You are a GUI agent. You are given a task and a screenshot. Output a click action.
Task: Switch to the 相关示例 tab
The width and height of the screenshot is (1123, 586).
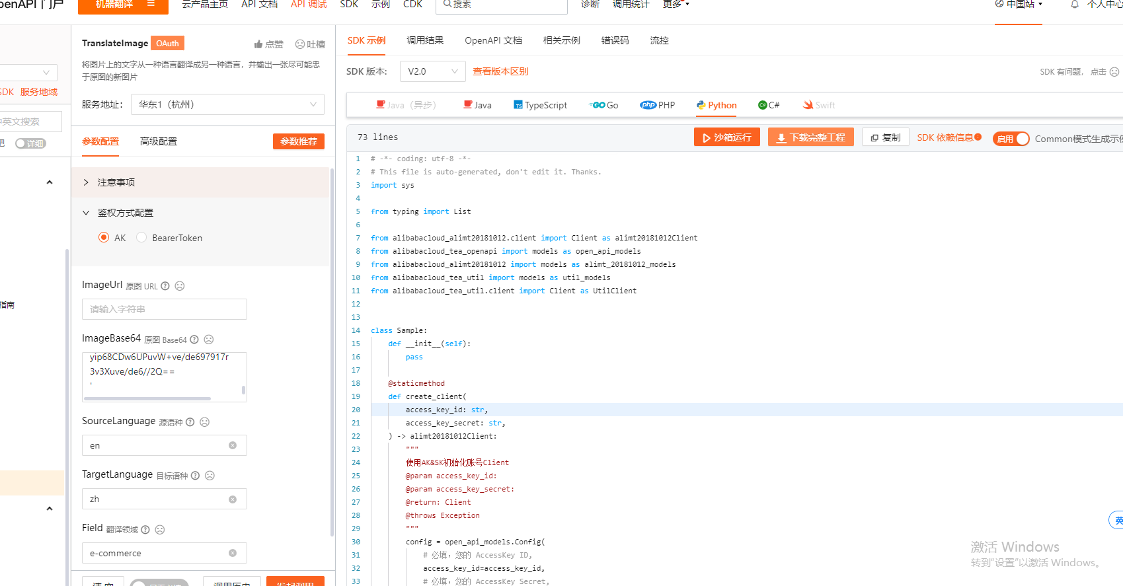[561, 40]
